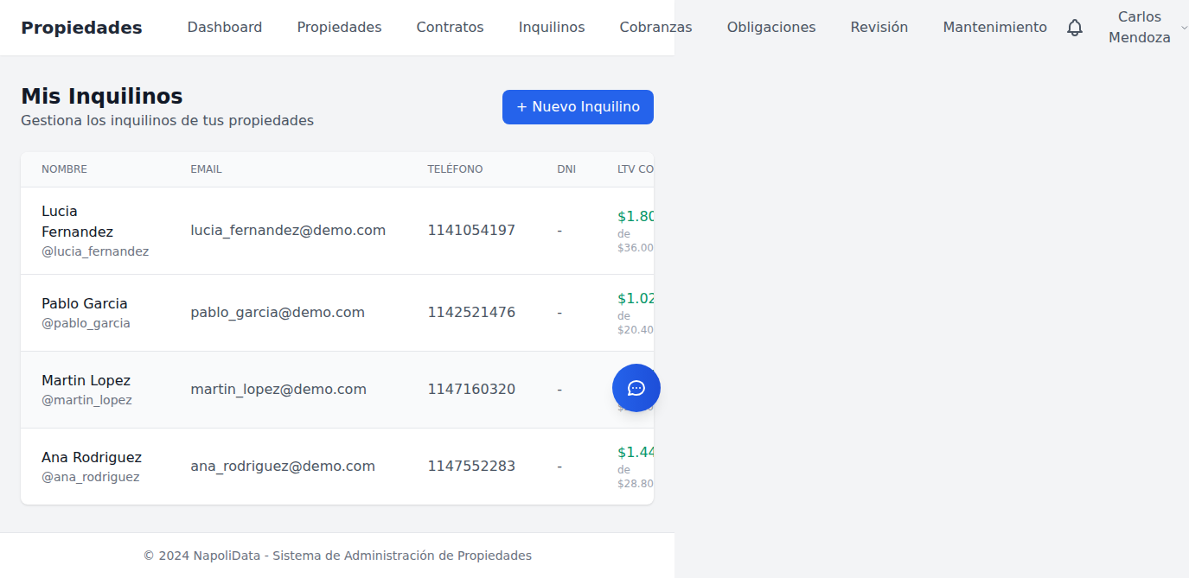
Task: Go to the Contratos section
Action: [450, 27]
